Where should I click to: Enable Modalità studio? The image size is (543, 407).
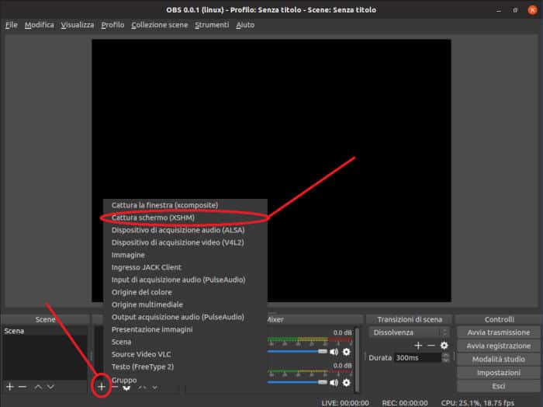point(498,360)
